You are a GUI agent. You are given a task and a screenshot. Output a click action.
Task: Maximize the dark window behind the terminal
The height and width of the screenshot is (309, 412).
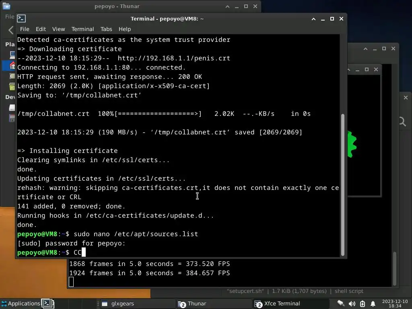[x=384, y=49]
